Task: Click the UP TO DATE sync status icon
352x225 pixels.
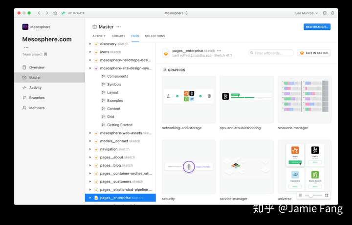Action: [x=63, y=13]
